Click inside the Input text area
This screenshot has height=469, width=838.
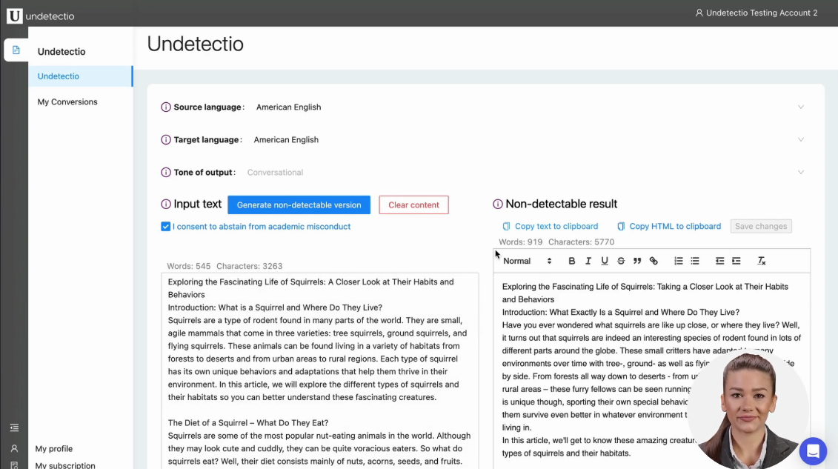319,370
